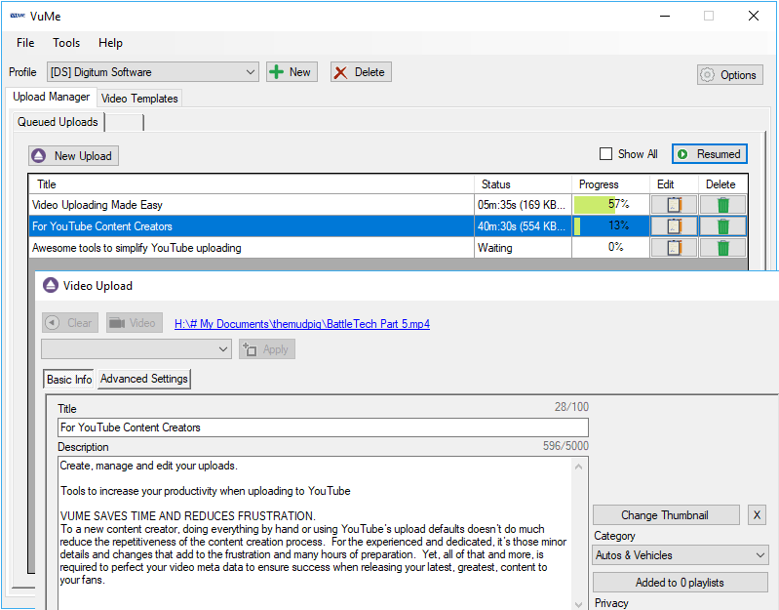Image resolution: width=779 pixels, height=610 pixels.
Task: Delete profile using the red X button
Action: [361, 72]
